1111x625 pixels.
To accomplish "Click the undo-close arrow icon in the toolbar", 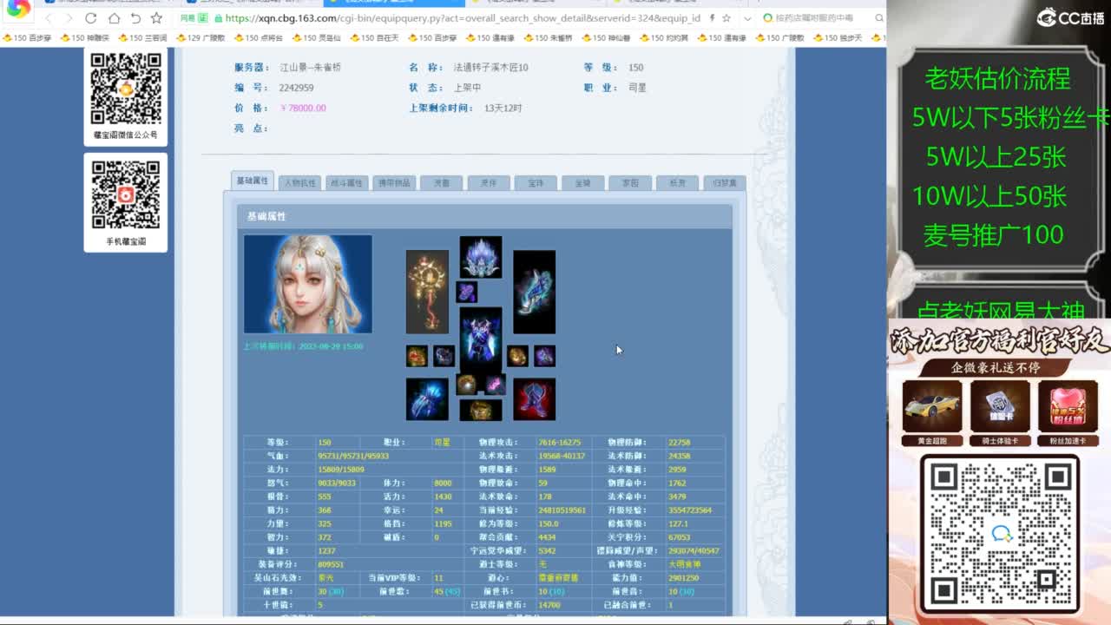I will tap(135, 18).
